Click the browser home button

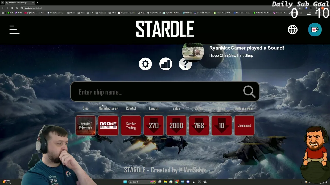pos(17,8)
